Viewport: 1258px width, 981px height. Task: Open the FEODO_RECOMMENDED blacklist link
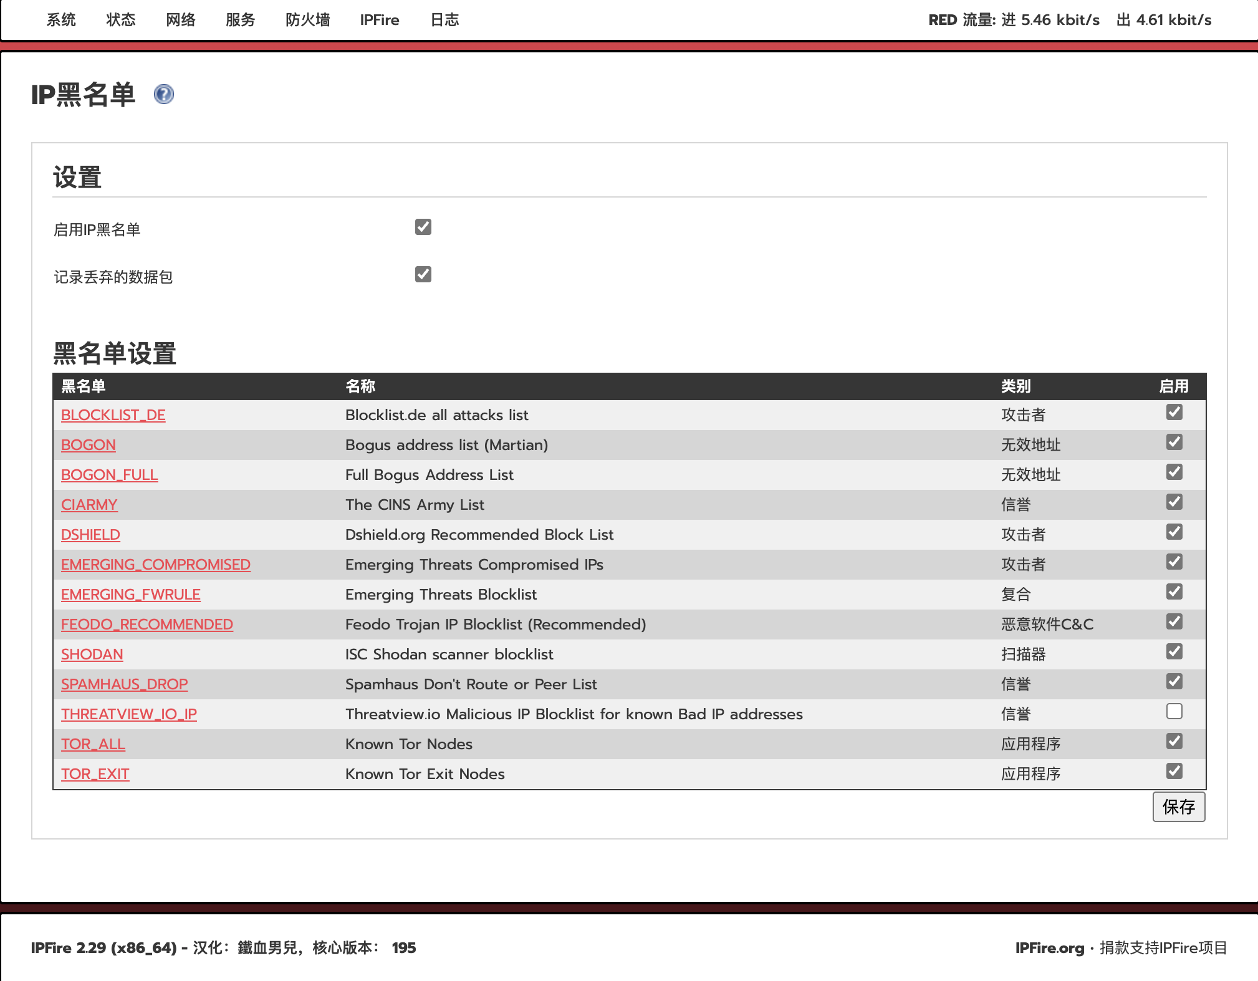(x=147, y=624)
